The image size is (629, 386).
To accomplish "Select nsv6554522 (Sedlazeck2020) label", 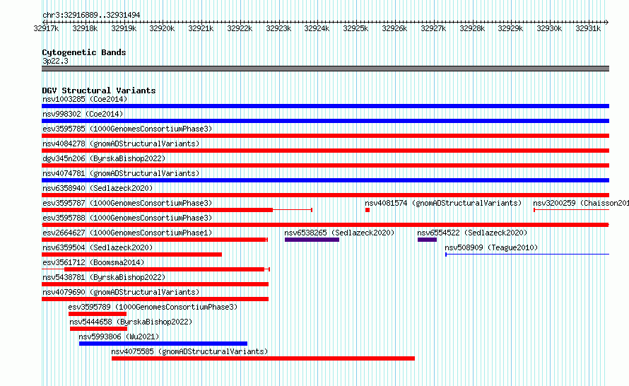I will (x=472, y=233).
